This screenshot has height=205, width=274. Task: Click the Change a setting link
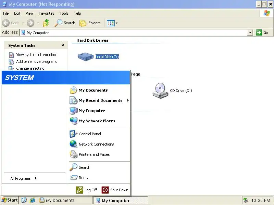pyautogui.click(x=30, y=68)
